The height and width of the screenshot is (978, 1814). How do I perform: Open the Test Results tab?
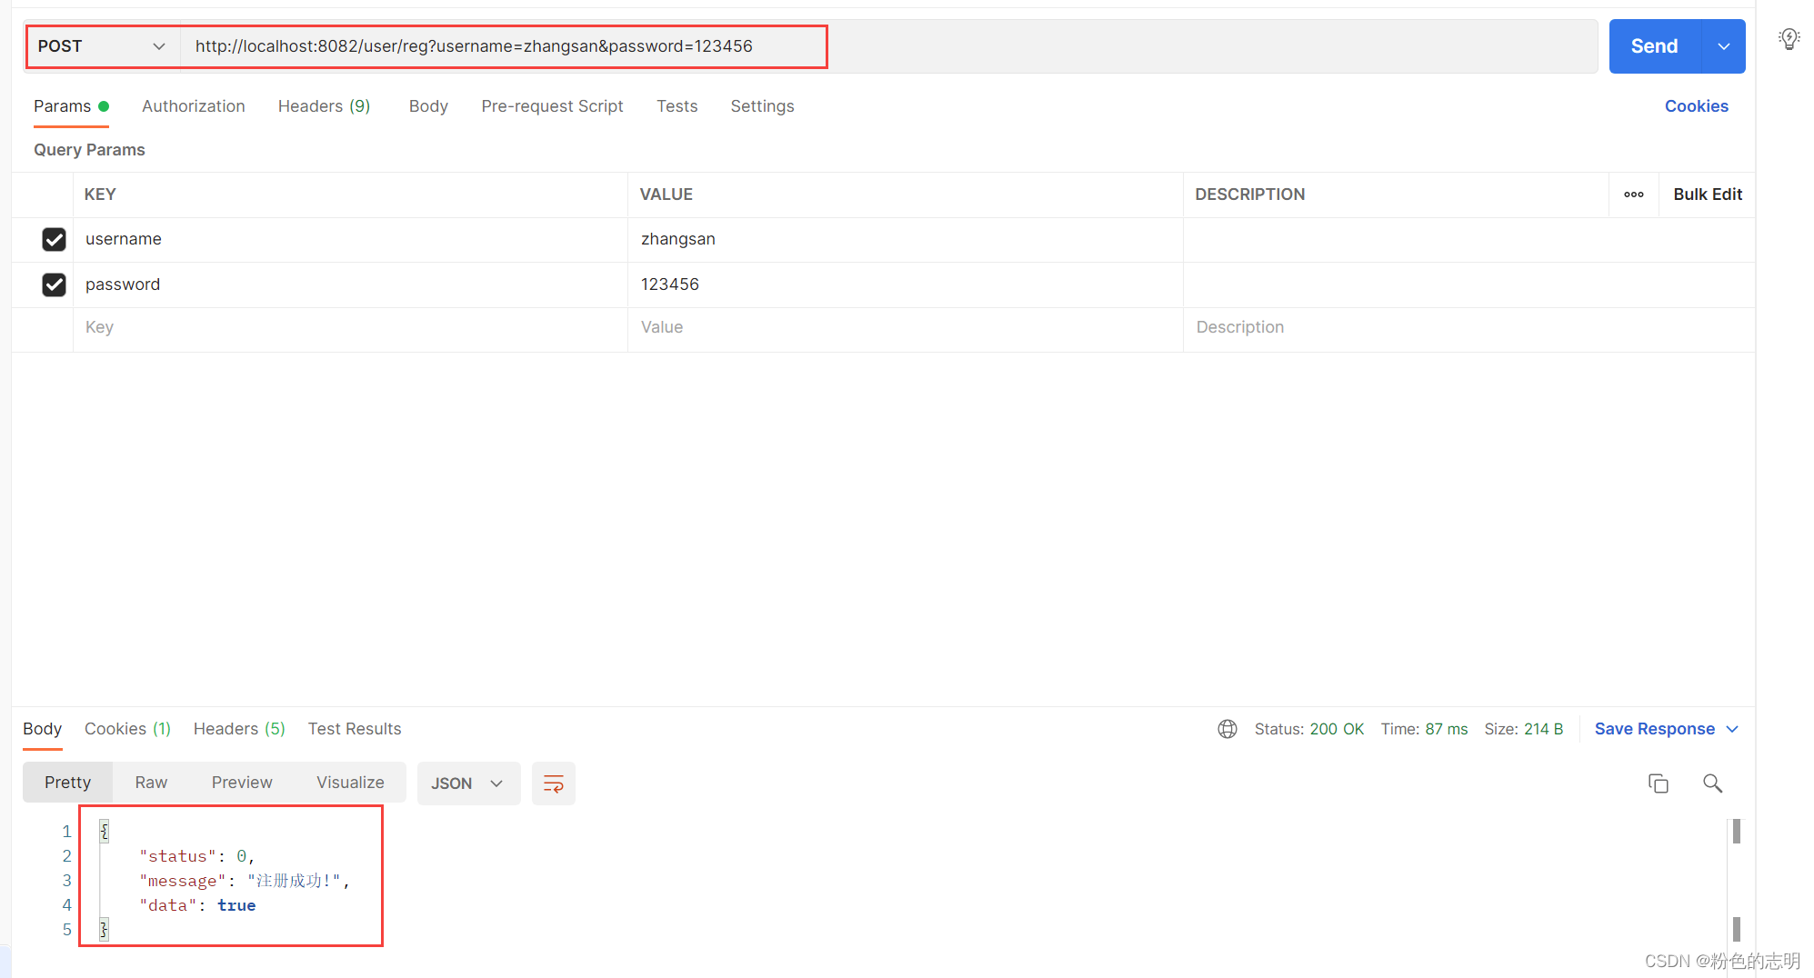[x=355, y=729]
